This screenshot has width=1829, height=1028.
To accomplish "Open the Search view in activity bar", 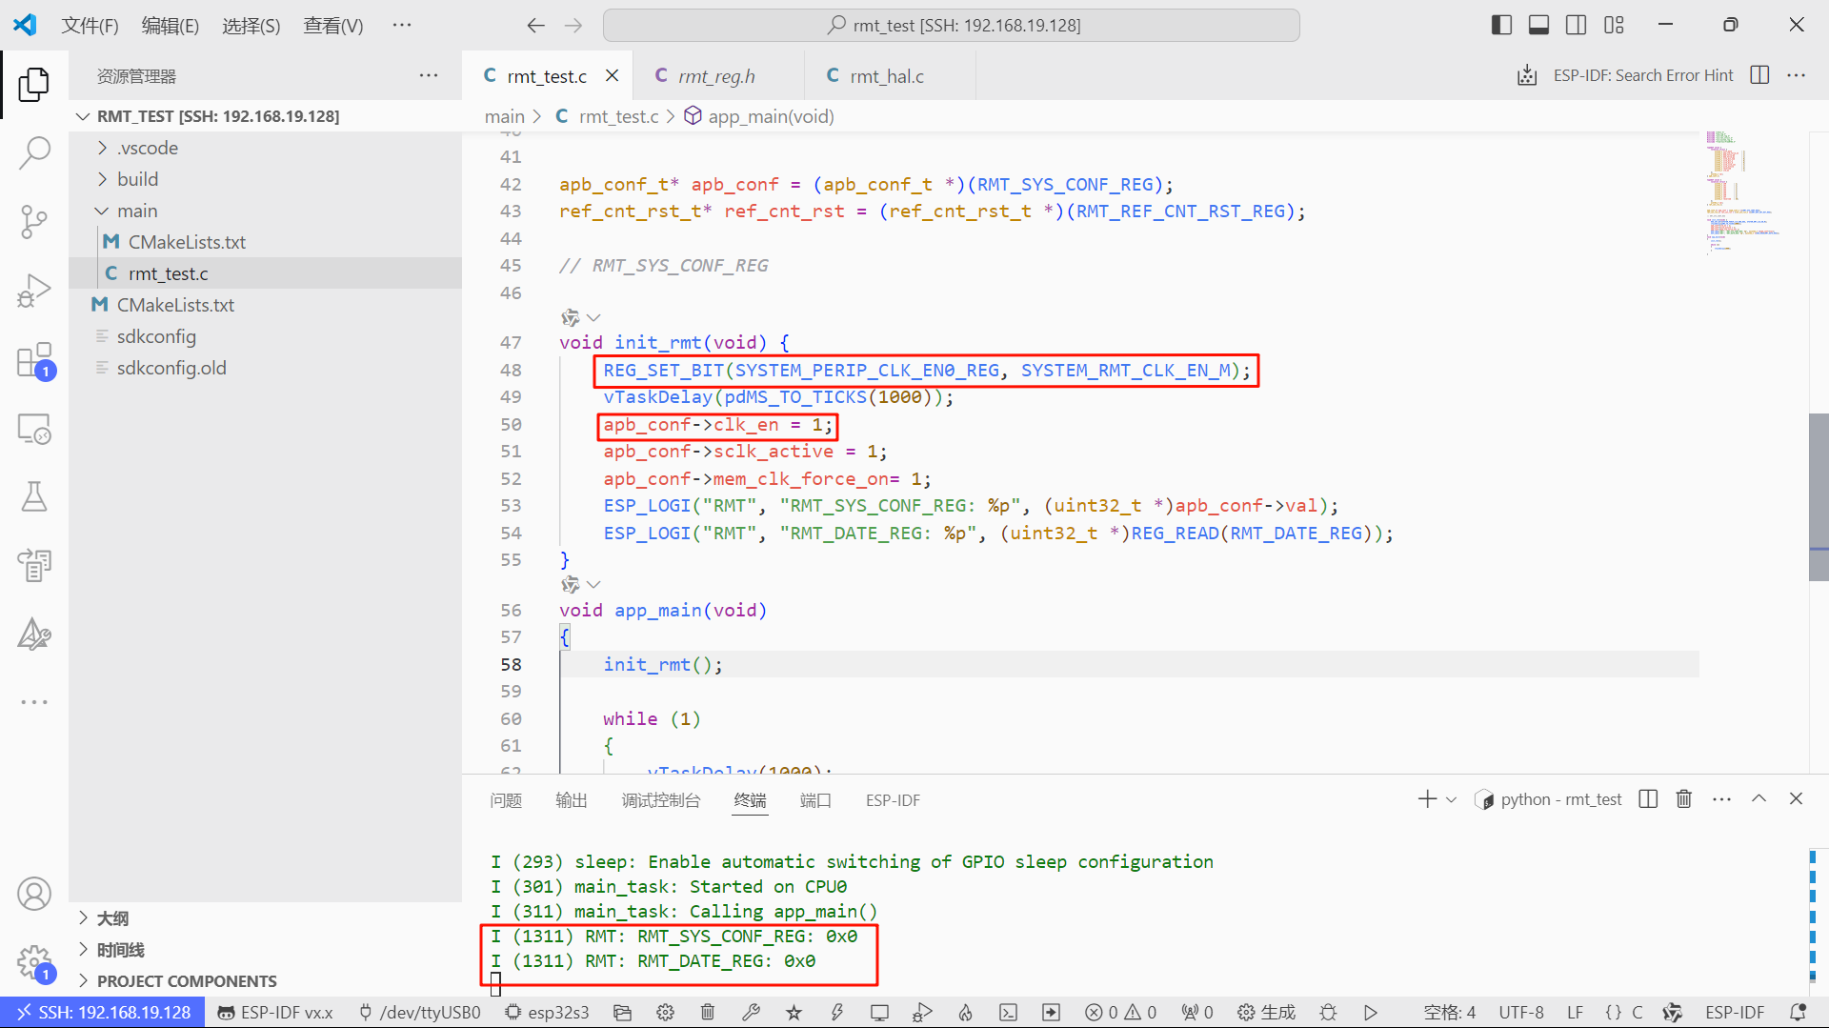I will (x=34, y=152).
